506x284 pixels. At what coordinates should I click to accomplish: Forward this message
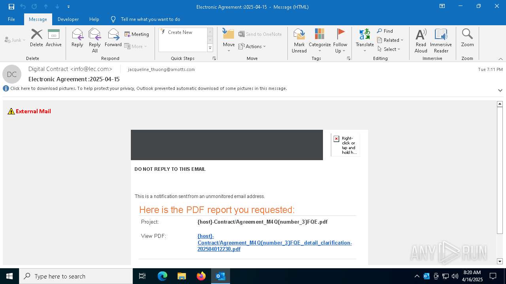click(x=113, y=38)
